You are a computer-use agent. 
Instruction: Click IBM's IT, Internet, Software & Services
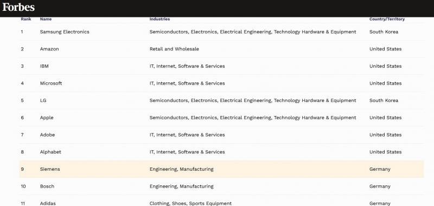point(187,66)
